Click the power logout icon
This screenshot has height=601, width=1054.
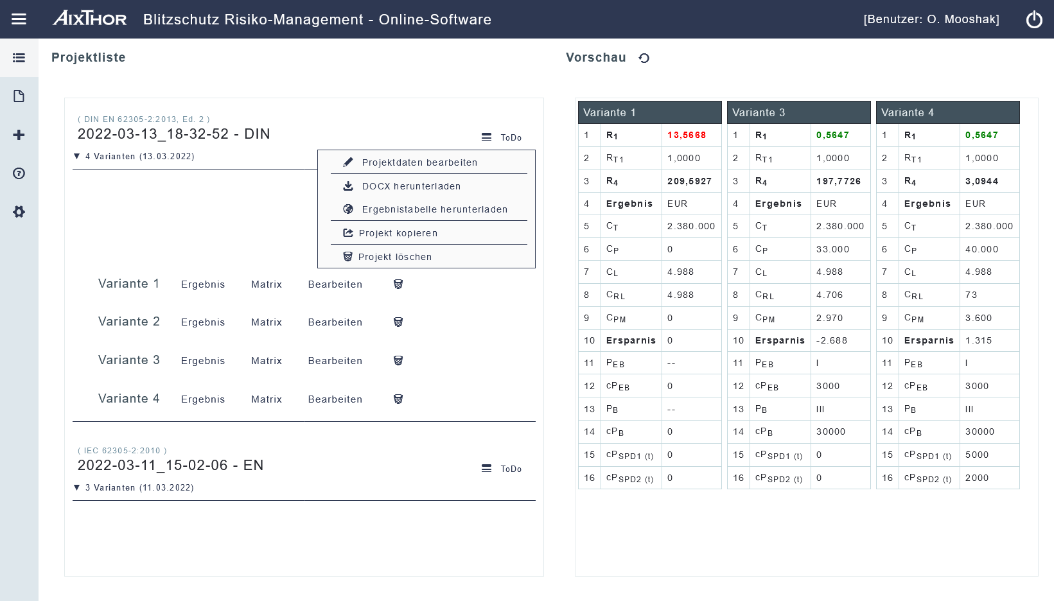pos(1034,19)
